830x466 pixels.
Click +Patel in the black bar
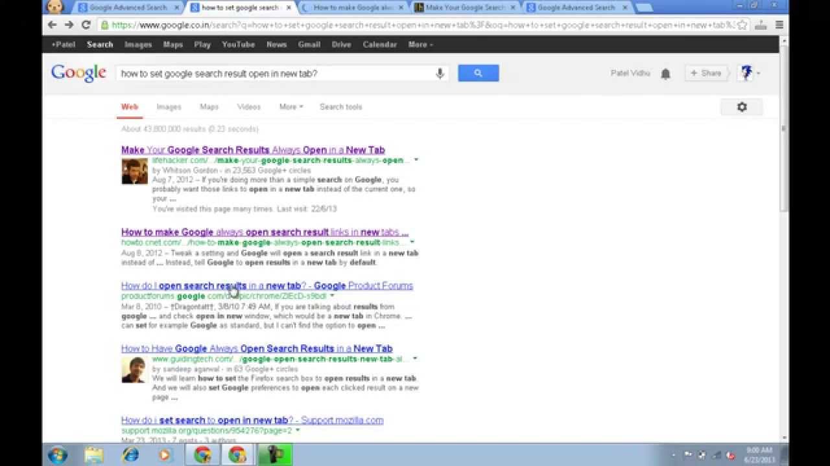pyautogui.click(x=63, y=45)
